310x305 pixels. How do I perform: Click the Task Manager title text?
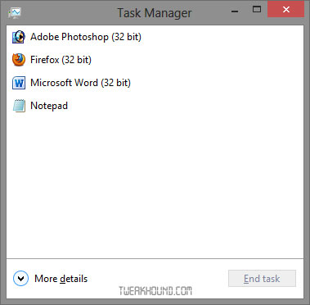[x=155, y=13]
